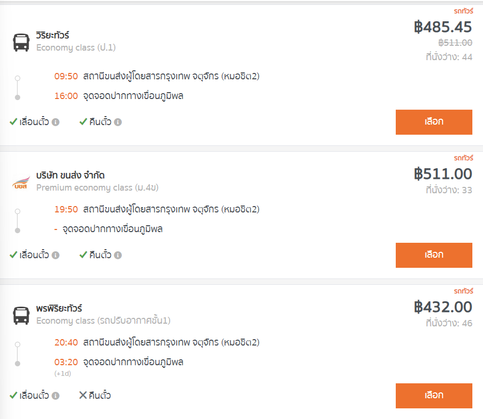Screen dimensions: 483x419
Task: Select the ฿511.00 บริษัท ขนส่ง trip with เลือก
Action: click(434, 255)
